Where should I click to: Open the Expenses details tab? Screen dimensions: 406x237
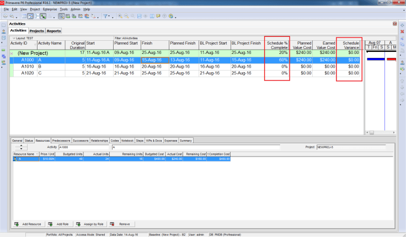coord(171,141)
